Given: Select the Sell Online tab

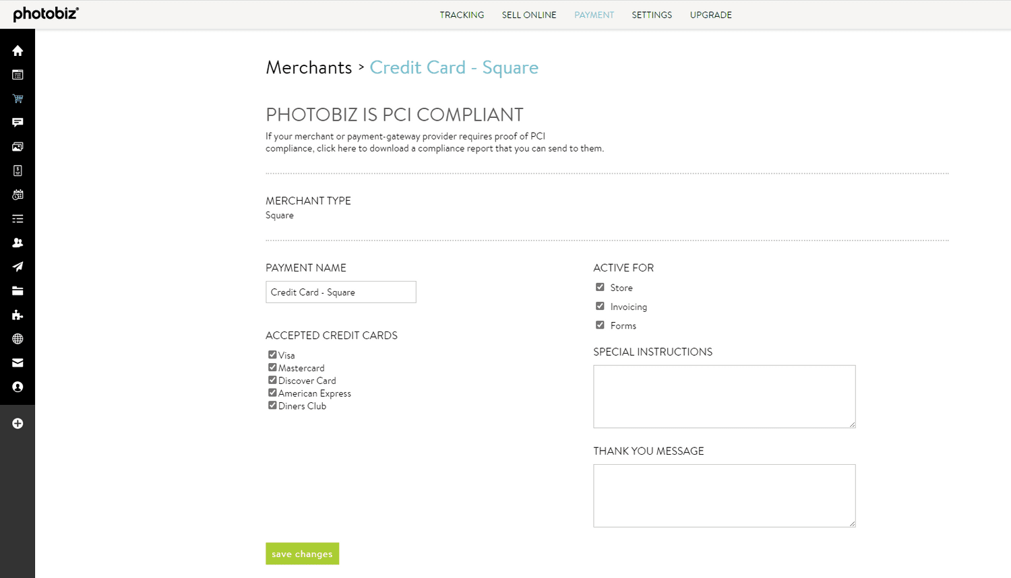Looking at the screenshot, I should pos(529,15).
